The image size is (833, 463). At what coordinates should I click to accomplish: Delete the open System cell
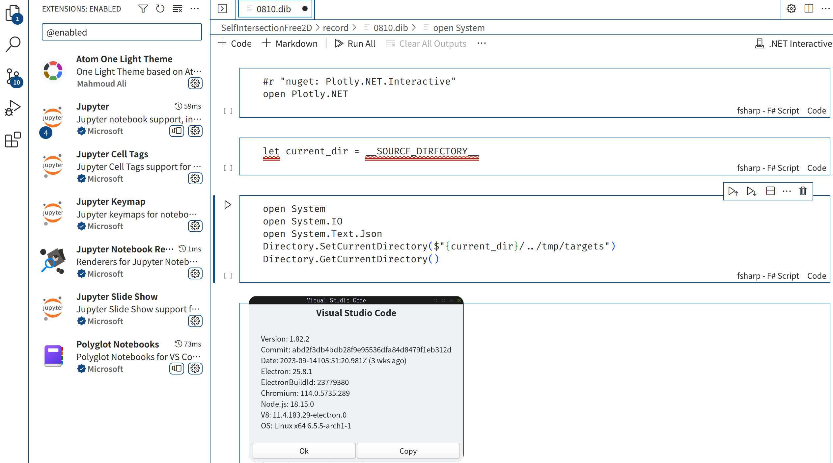coord(803,191)
